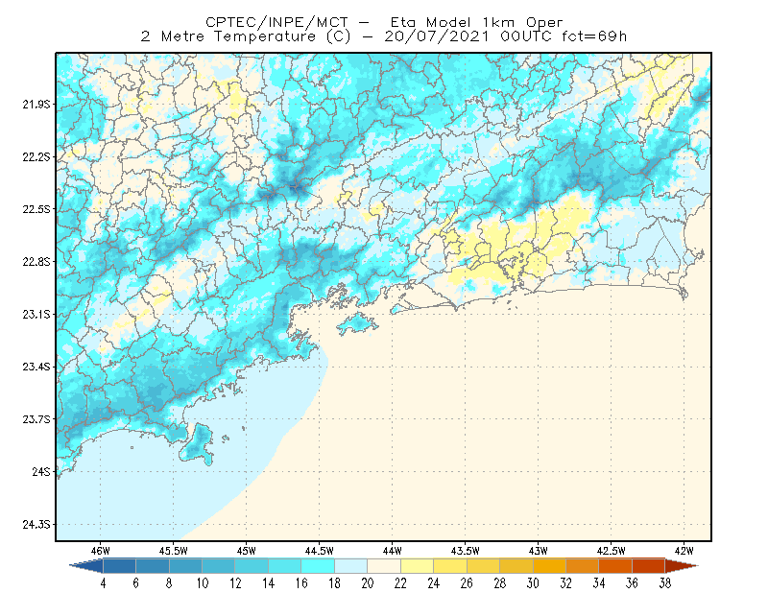Click the dark red swatch between 36 and 38
Image resolution: width=768 pixels, height=593 pixels.
coord(649,566)
